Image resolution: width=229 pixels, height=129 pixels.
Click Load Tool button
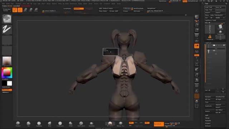point(210,7)
